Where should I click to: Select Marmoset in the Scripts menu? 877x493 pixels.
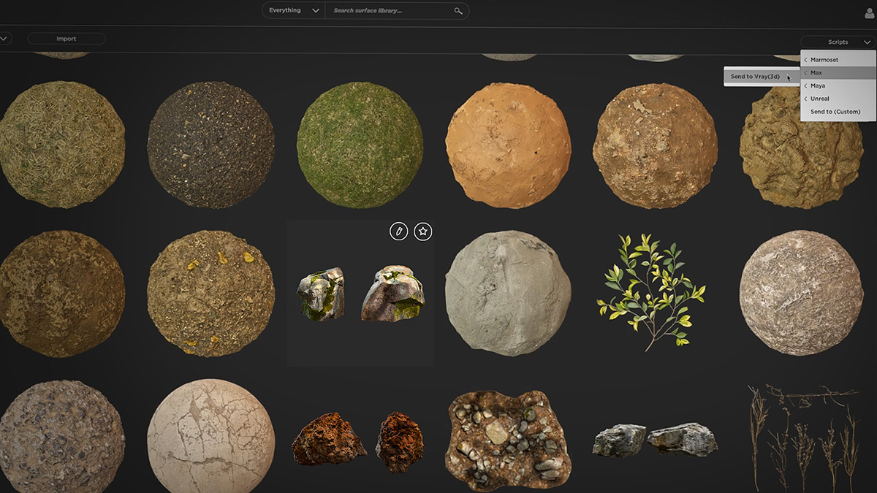[x=824, y=60]
